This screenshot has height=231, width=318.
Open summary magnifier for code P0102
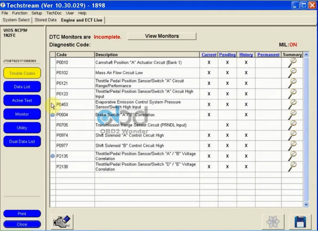click(292, 73)
